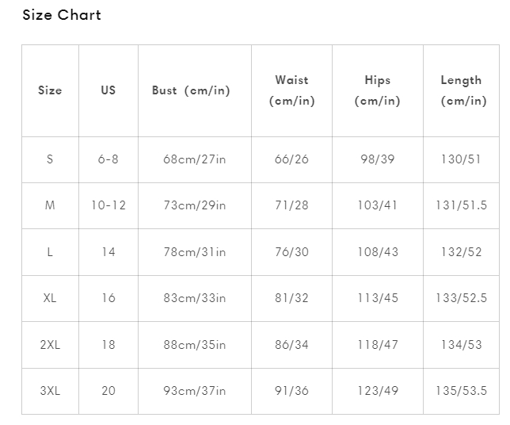Select the 68cm/27in bust cell
The width and height of the screenshot is (510, 425).
(195, 159)
